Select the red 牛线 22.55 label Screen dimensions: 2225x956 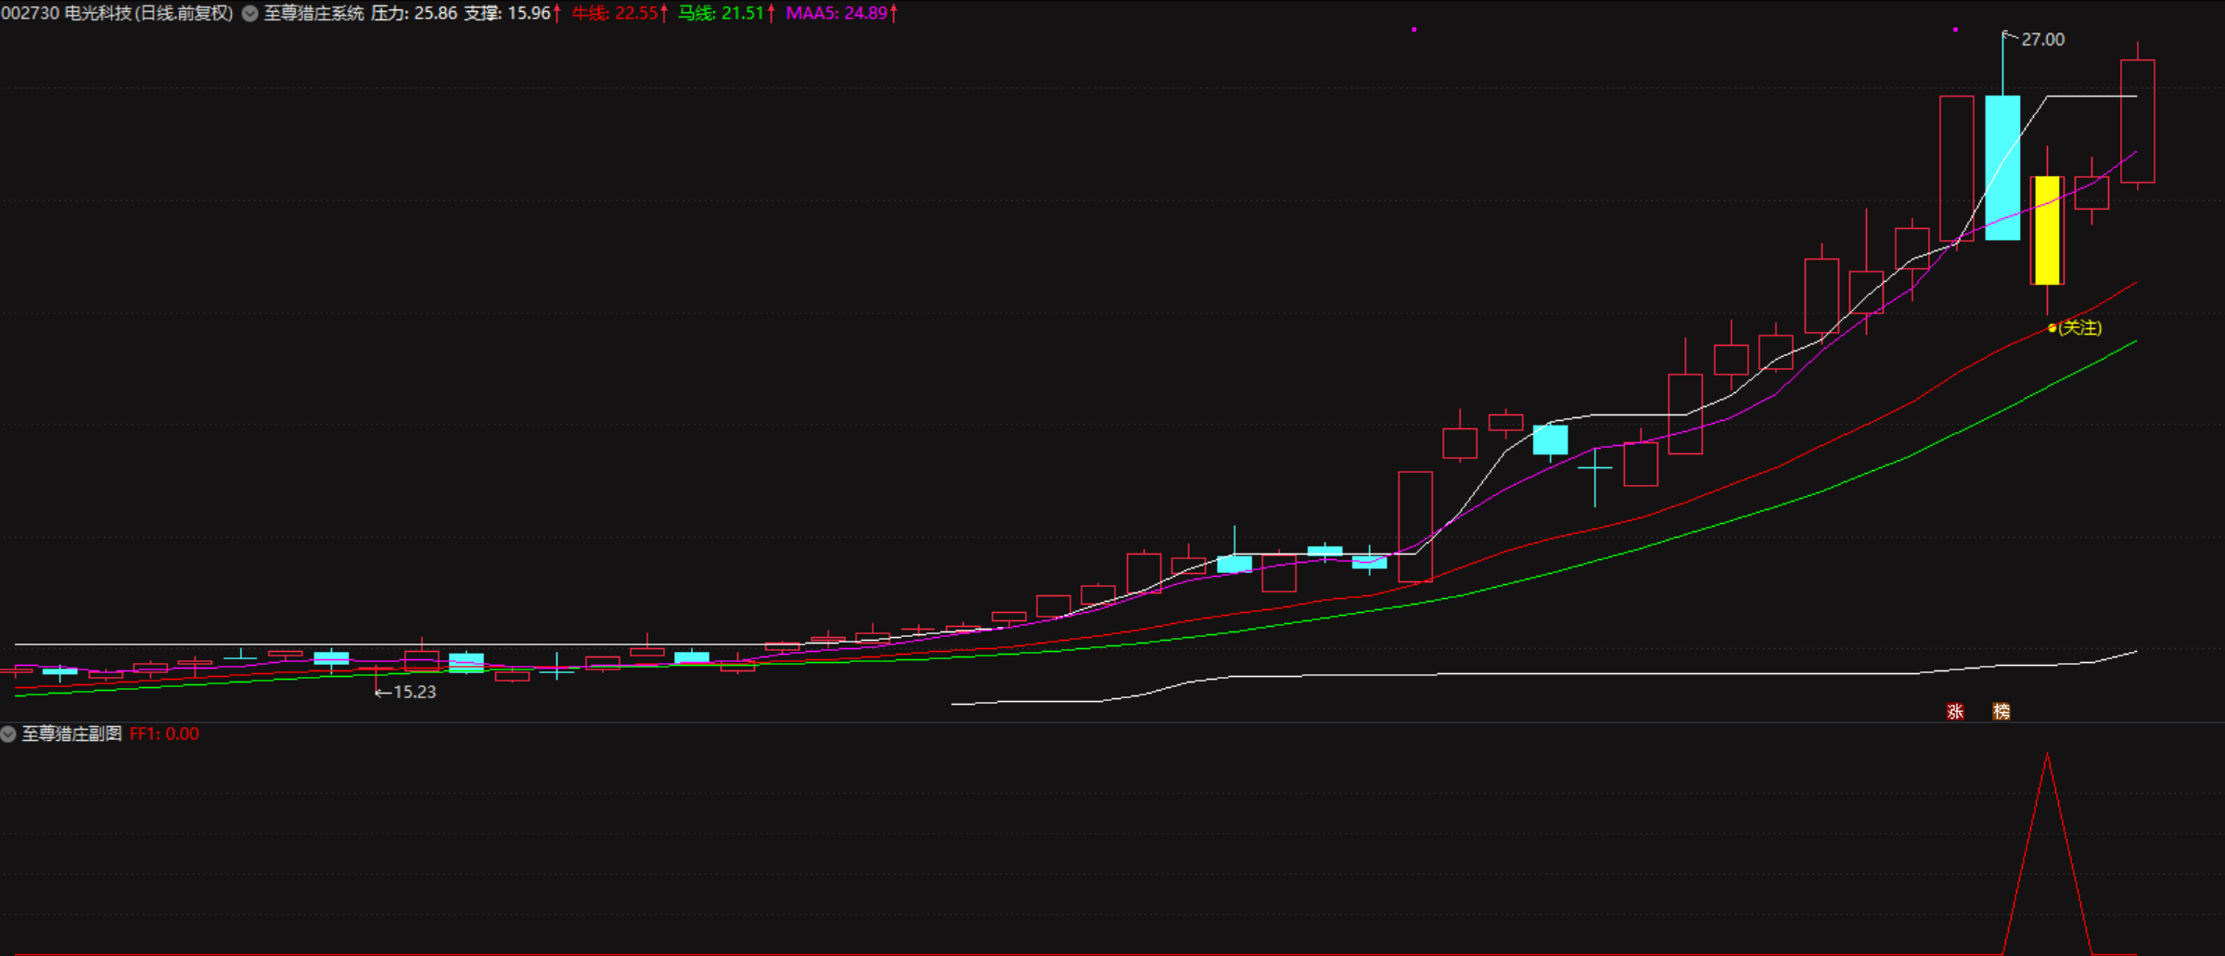[615, 13]
